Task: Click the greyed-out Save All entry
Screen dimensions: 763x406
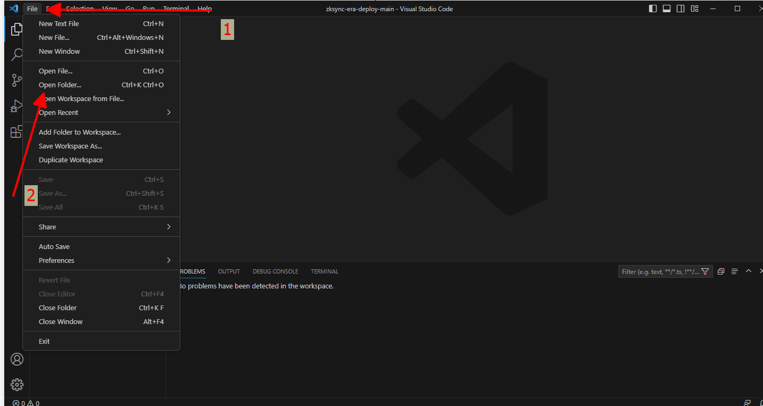Action: coord(101,207)
